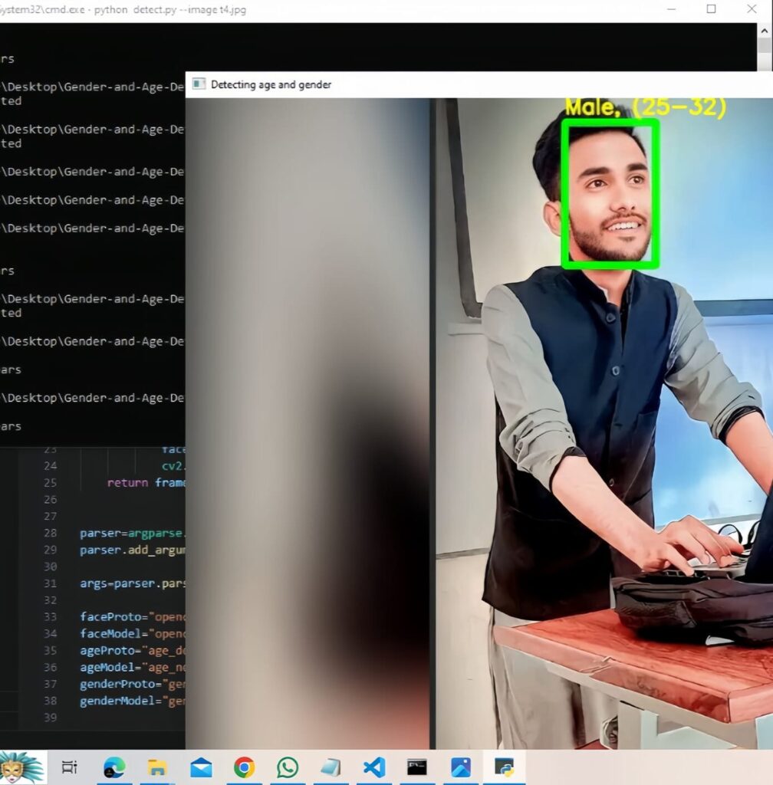
Task: Open the Photos app from taskbar
Action: pyautogui.click(x=461, y=767)
